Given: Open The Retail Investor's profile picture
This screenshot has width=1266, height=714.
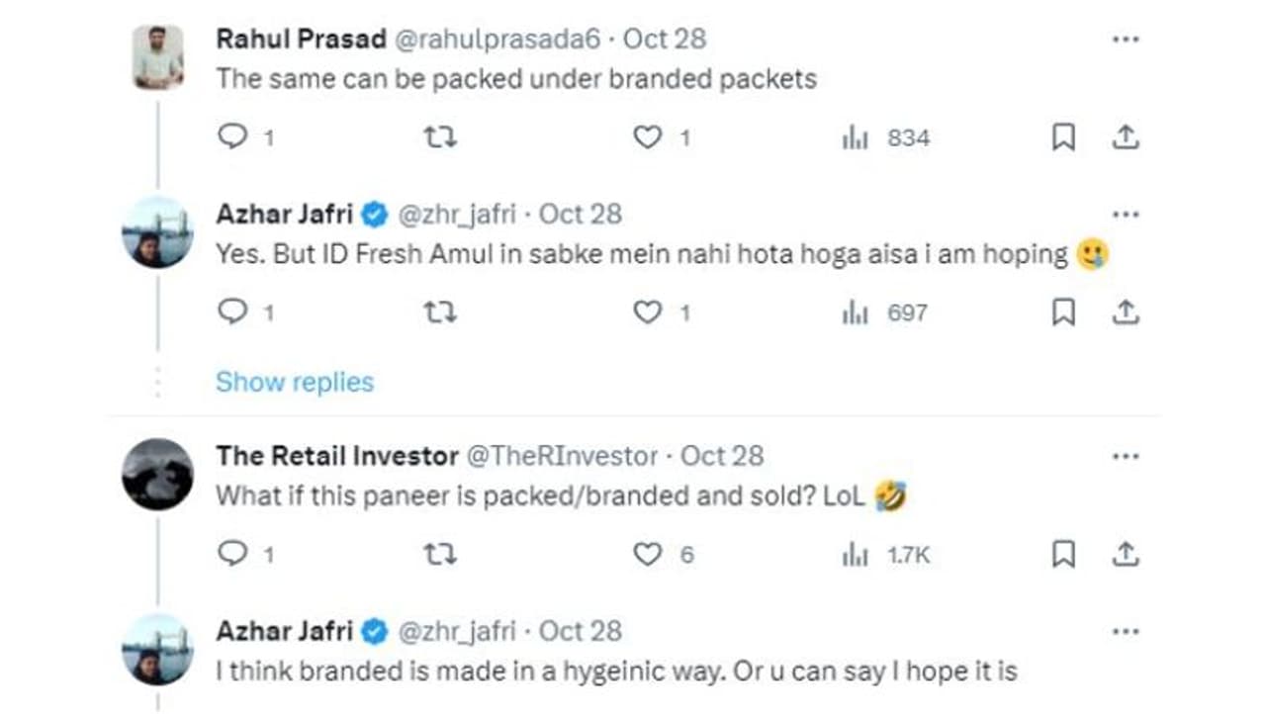Looking at the screenshot, I should pos(157,474).
